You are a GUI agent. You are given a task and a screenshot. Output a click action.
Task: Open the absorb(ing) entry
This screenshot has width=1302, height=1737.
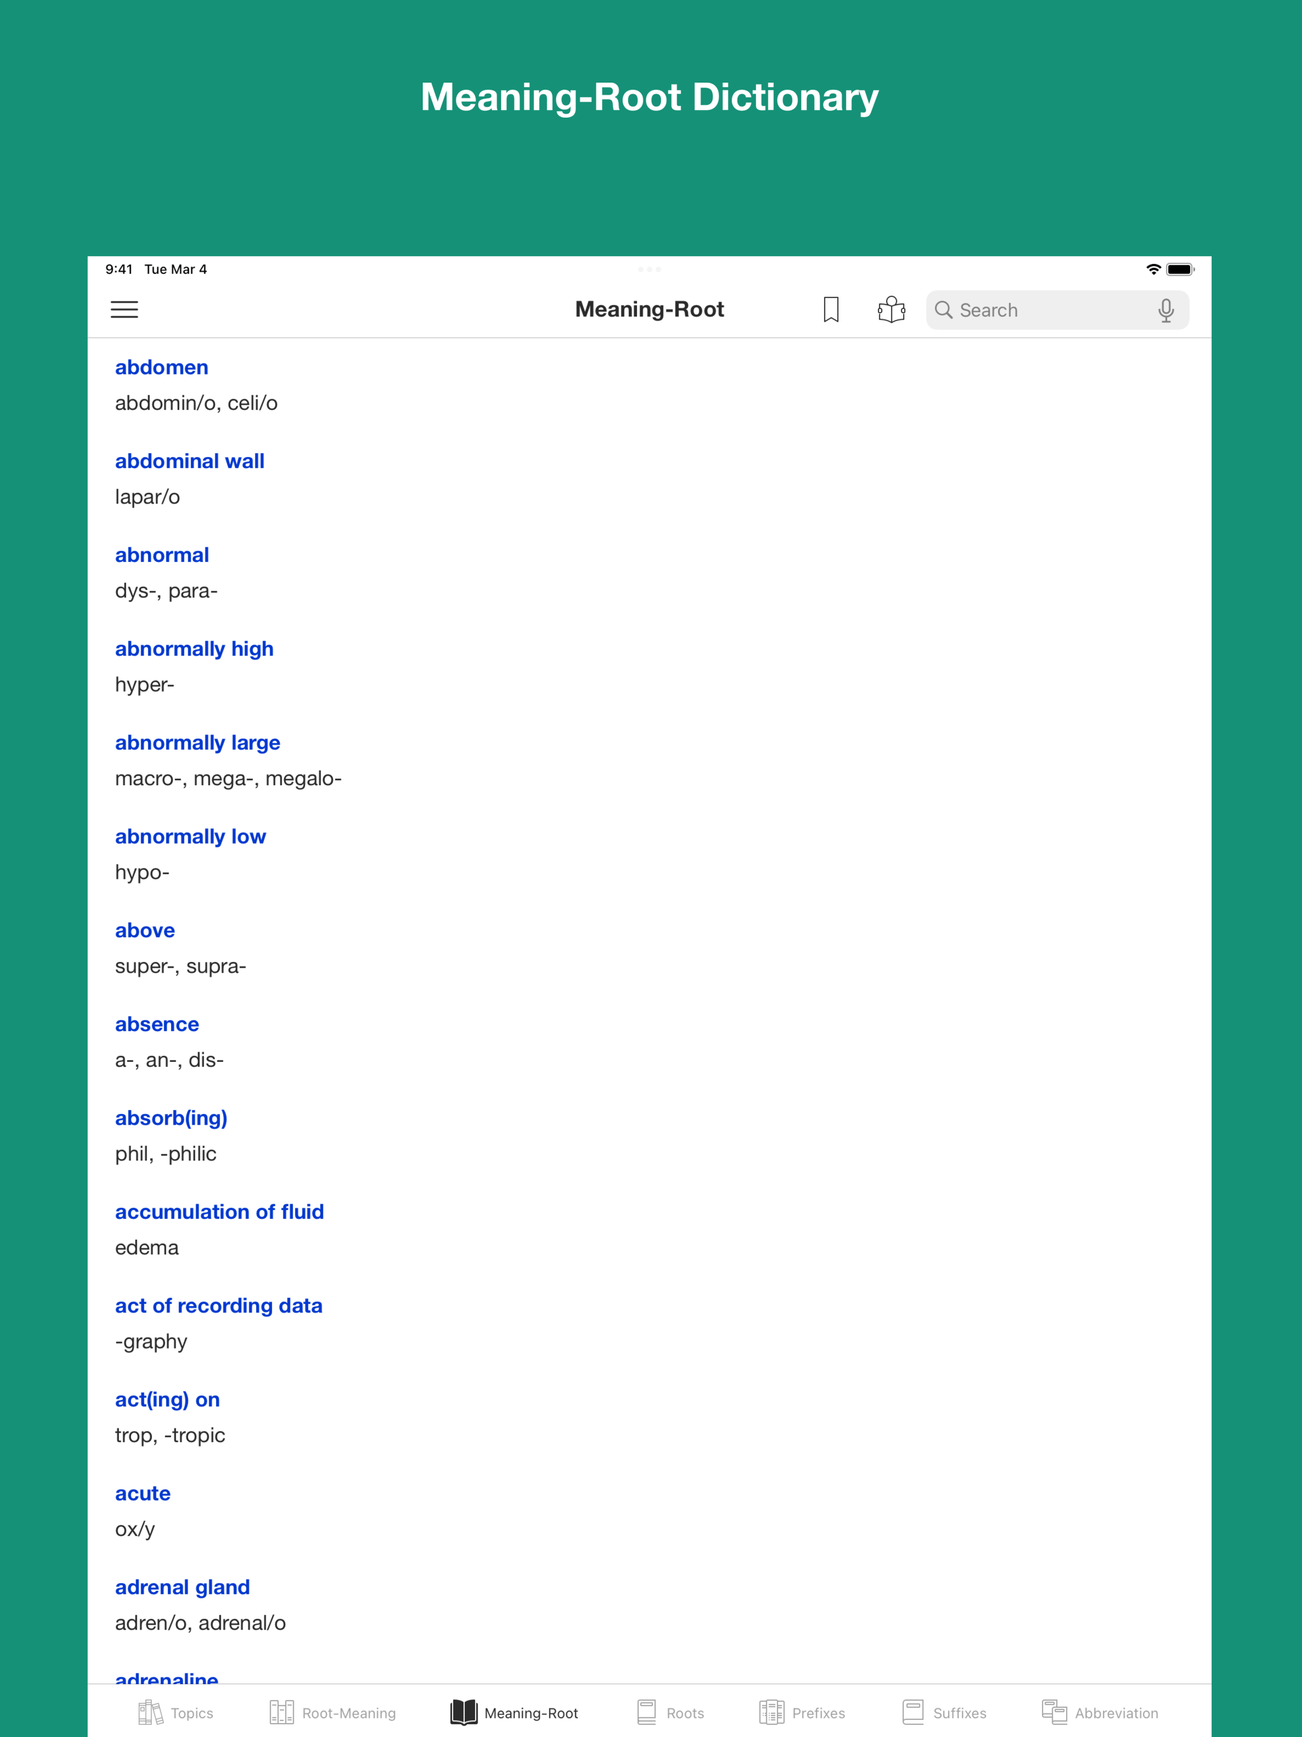[x=171, y=1118]
